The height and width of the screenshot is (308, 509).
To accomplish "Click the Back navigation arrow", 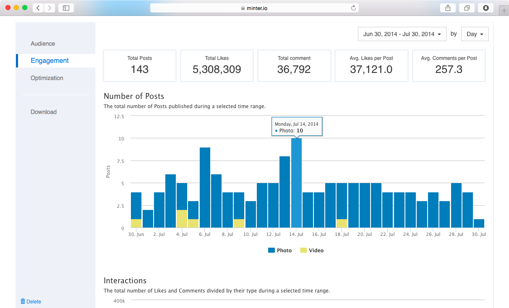I will click(x=38, y=8).
